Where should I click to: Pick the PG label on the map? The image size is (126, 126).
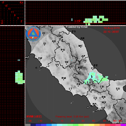(63, 50)
